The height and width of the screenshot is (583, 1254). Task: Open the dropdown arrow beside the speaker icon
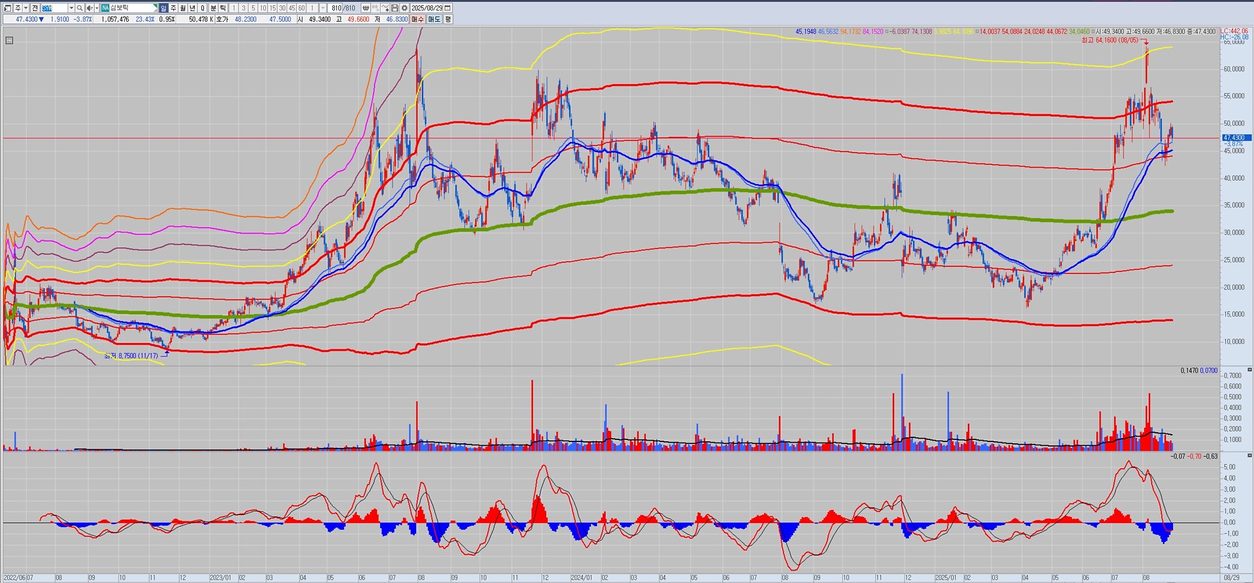(97, 8)
